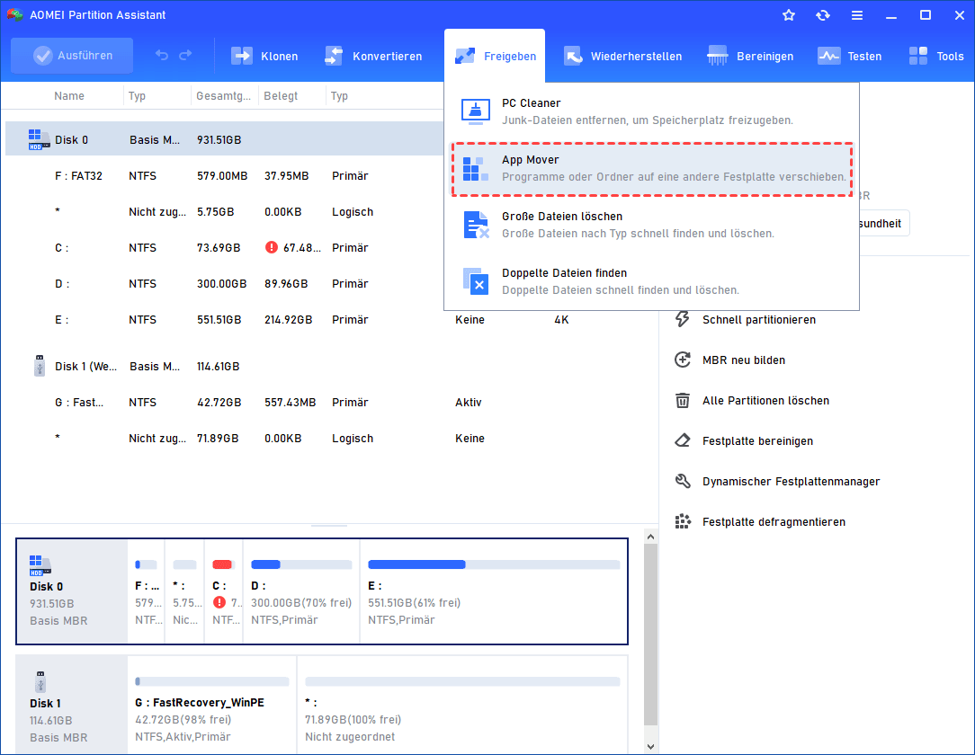Click the undo arrow icon
This screenshot has width=975, height=755.
(162, 56)
